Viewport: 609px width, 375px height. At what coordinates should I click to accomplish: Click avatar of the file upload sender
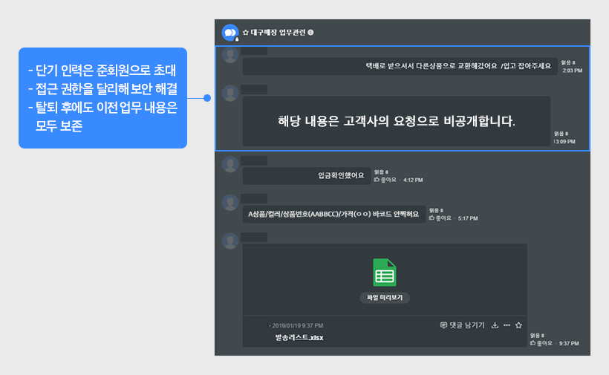click(230, 240)
